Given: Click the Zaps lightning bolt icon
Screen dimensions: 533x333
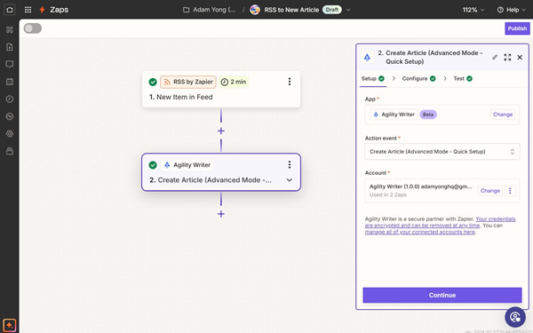Looking at the screenshot, I should point(42,10).
